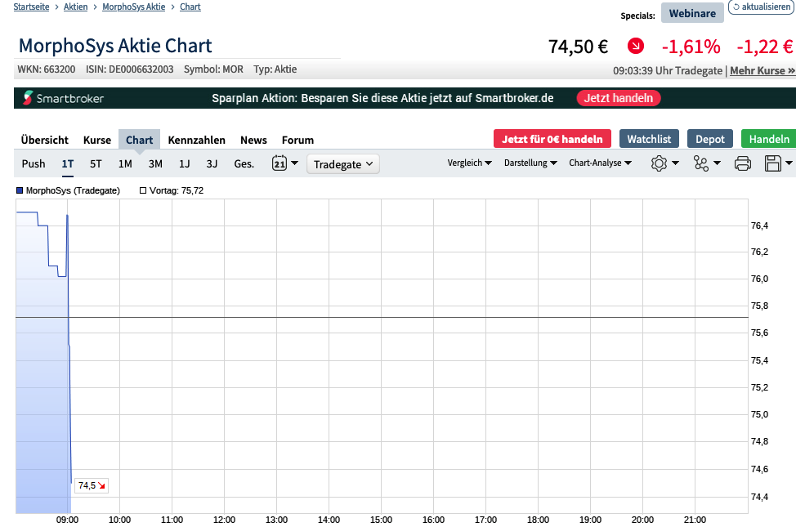Toggle the Vortag 75,72 legend box
Viewport: 796px width, 527px height.
pyautogui.click(x=143, y=190)
